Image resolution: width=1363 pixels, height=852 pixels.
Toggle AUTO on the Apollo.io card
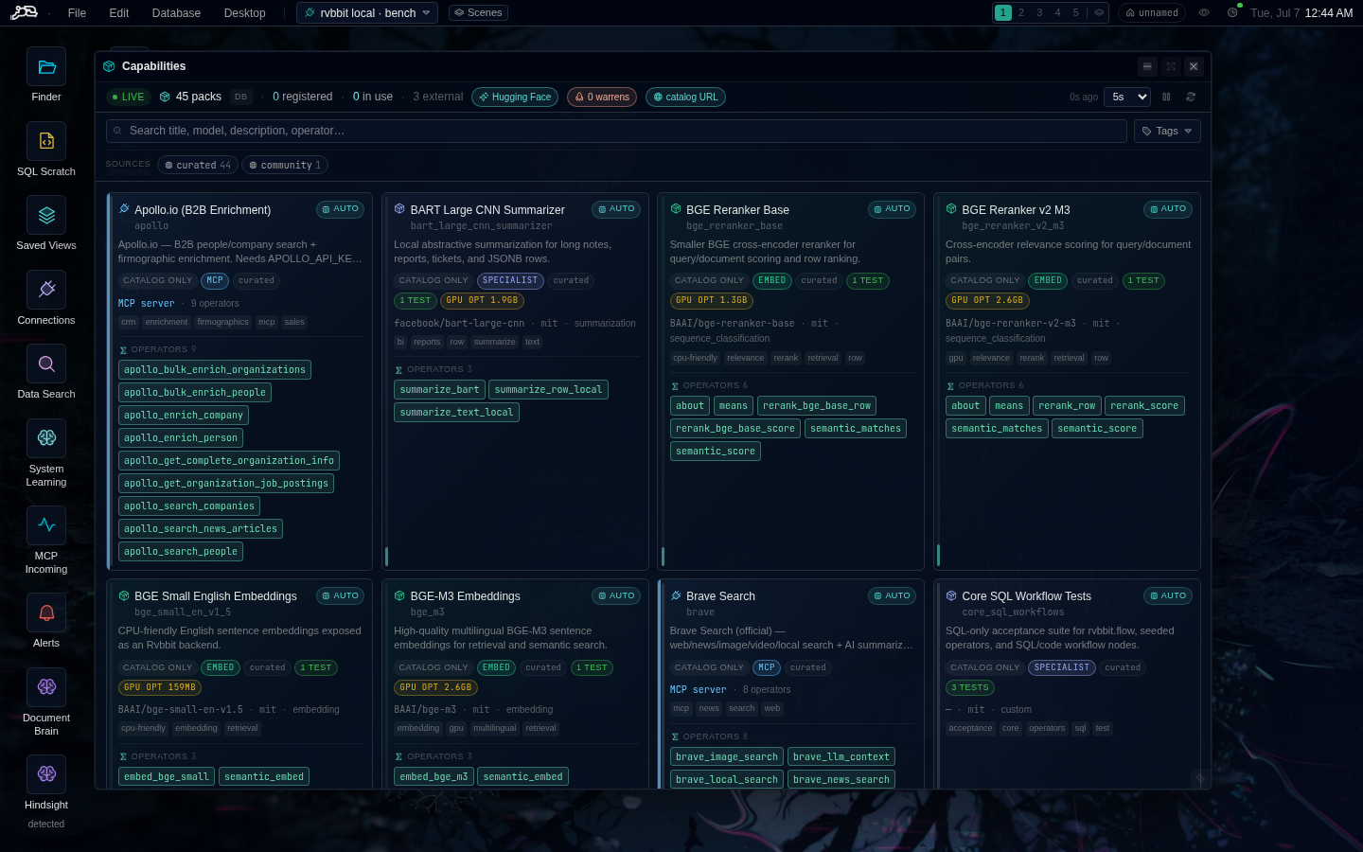(341, 209)
